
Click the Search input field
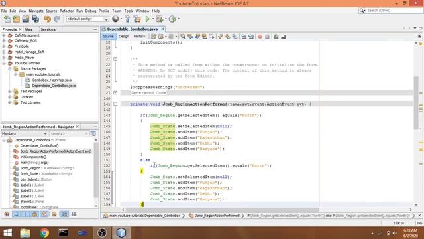coord(394,11)
